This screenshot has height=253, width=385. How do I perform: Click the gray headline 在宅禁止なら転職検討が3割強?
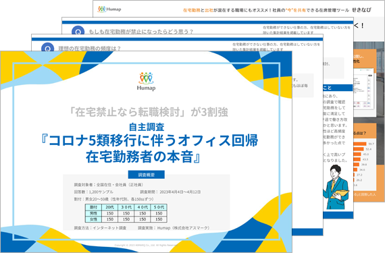[149, 112]
